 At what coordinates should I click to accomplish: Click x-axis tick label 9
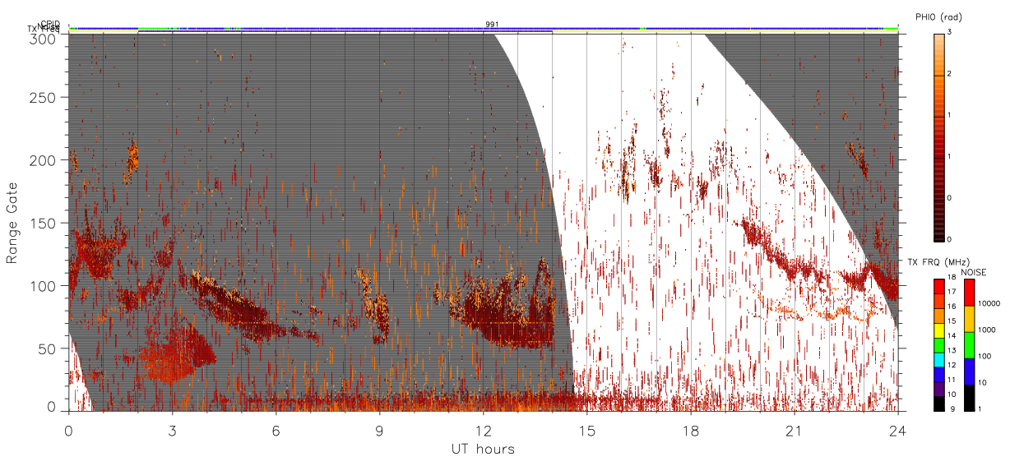[379, 431]
